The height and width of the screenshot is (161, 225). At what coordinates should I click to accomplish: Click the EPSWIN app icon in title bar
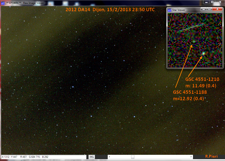point(3,3)
